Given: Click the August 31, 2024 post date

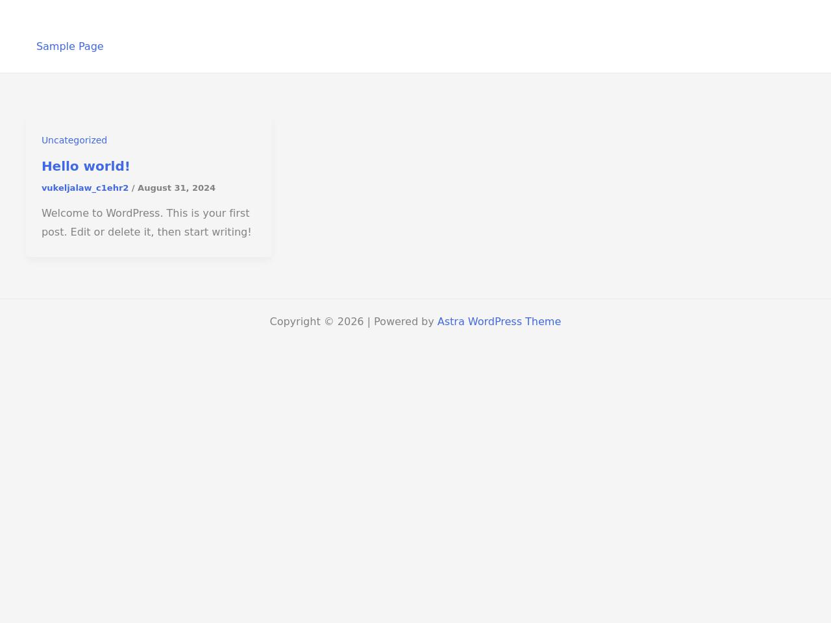Looking at the screenshot, I should (x=176, y=188).
